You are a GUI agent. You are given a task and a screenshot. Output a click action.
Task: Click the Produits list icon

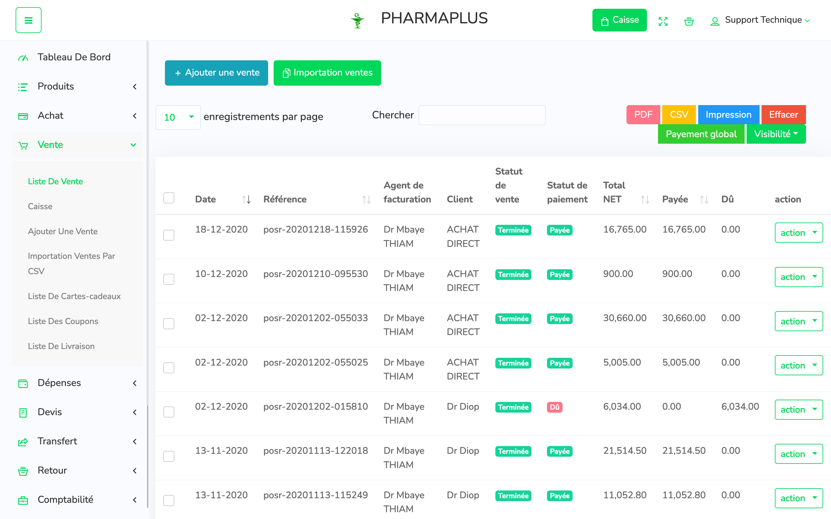click(23, 87)
